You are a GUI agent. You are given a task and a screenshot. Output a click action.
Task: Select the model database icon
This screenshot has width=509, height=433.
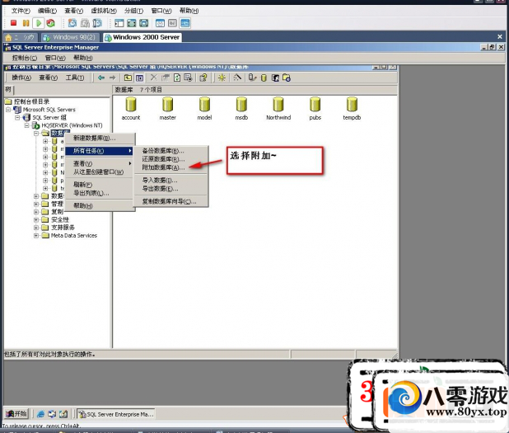pyautogui.click(x=204, y=109)
